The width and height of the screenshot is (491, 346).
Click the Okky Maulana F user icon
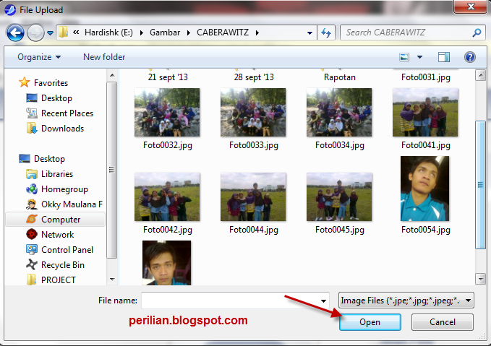(x=32, y=204)
